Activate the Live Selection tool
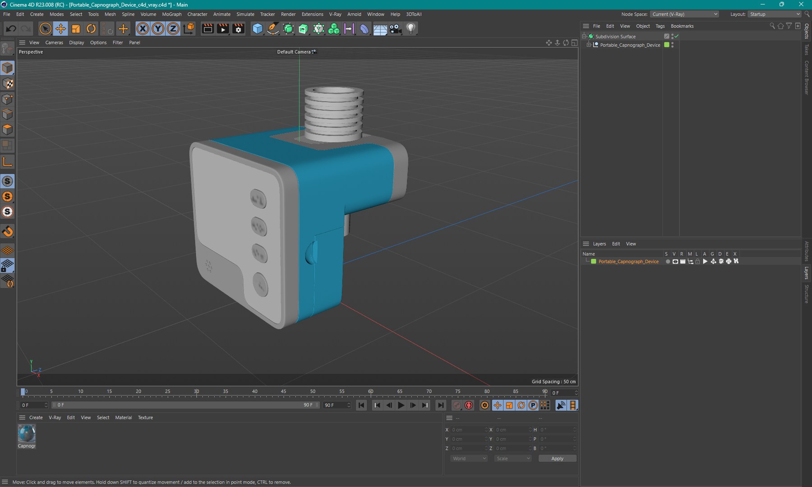 pyautogui.click(x=45, y=29)
